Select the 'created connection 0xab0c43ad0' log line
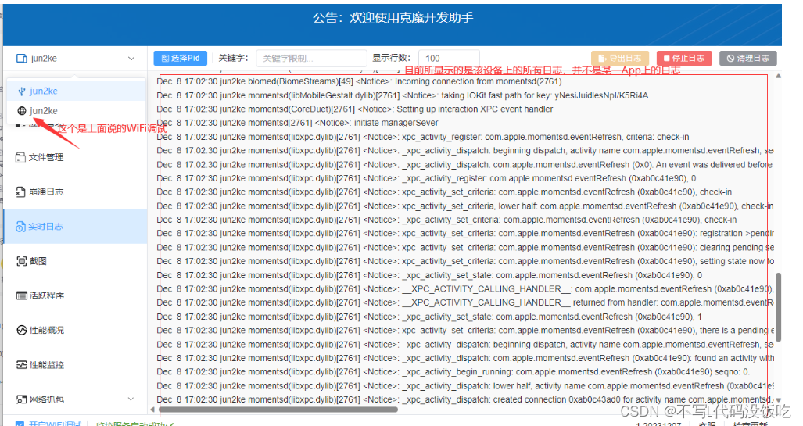The height and width of the screenshot is (426, 803). (x=465, y=399)
